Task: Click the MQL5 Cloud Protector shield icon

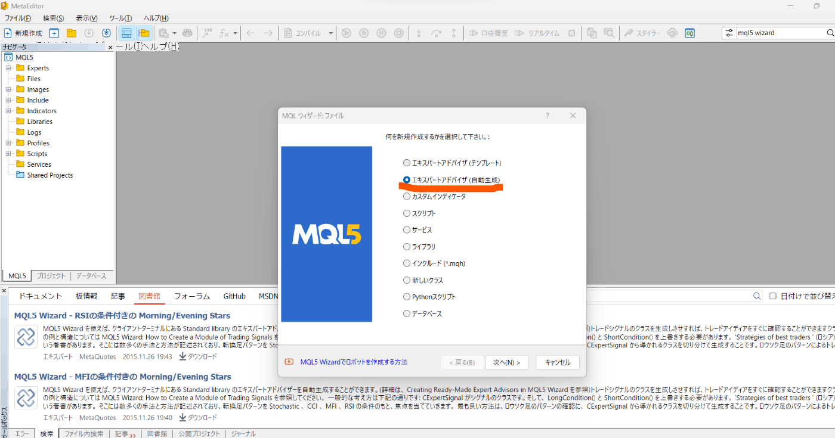Action: (x=672, y=33)
